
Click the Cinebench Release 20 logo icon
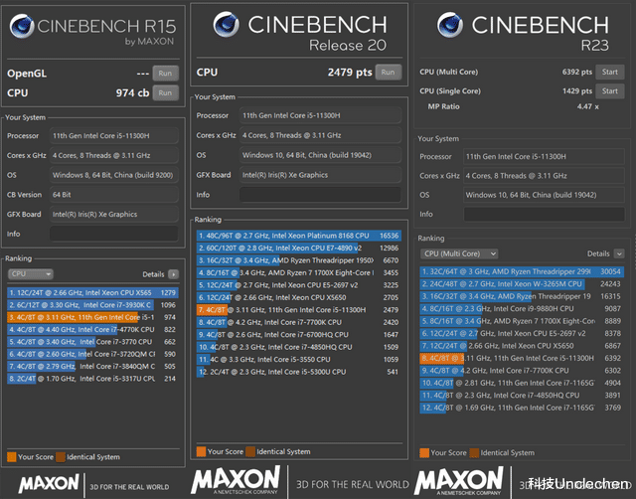tap(226, 24)
